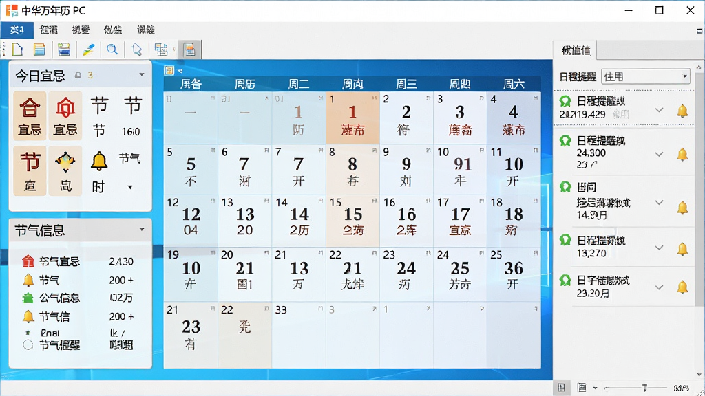This screenshot has height=396, width=705.
Task: Click the bell for reminder 23.20月
Action: point(682,287)
